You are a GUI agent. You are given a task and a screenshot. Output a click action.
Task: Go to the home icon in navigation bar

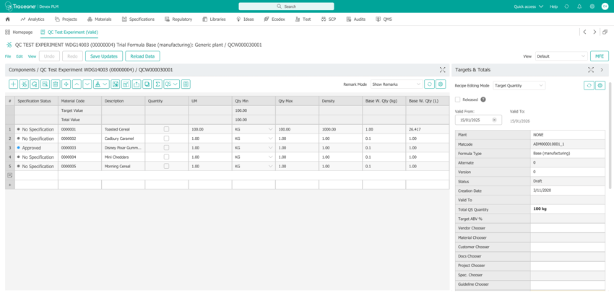pyautogui.click(x=8, y=19)
